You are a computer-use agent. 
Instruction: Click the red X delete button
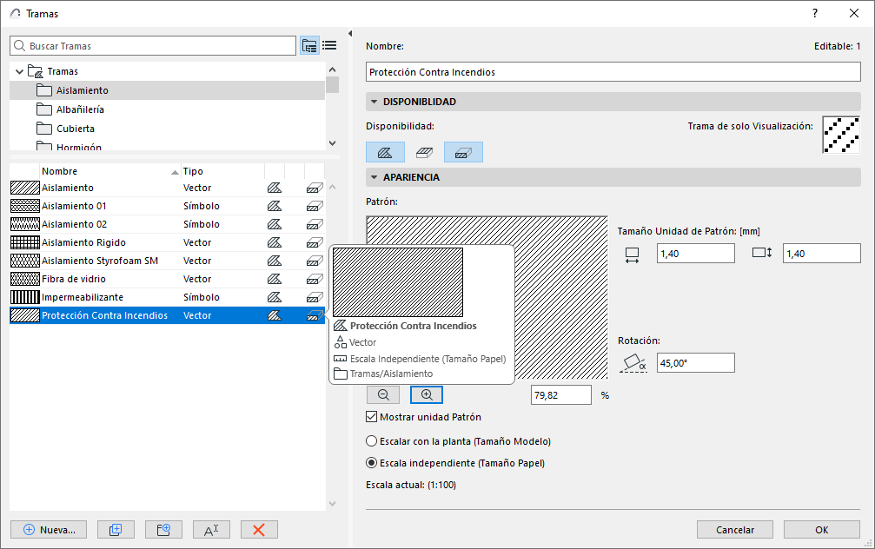click(259, 529)
